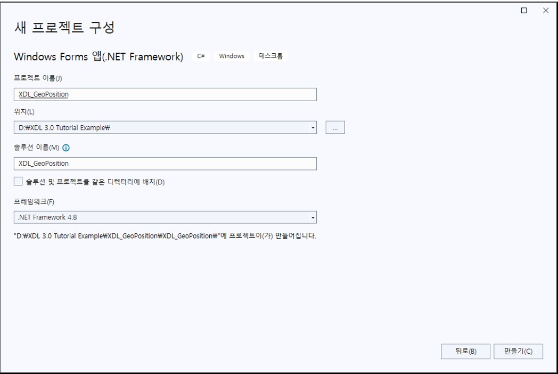Create the project with 만들기(C) button
The image size is (558, 374).
tap(518, 351)
